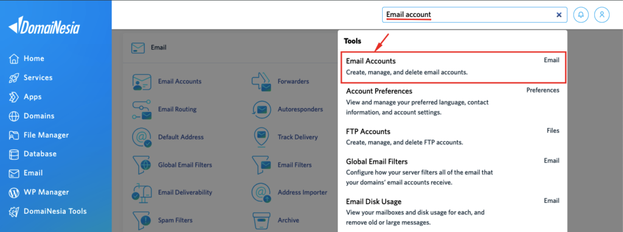Click the File Manager folder icon
Viewport: 623px width, 232px height.
[x=13, y=135]
